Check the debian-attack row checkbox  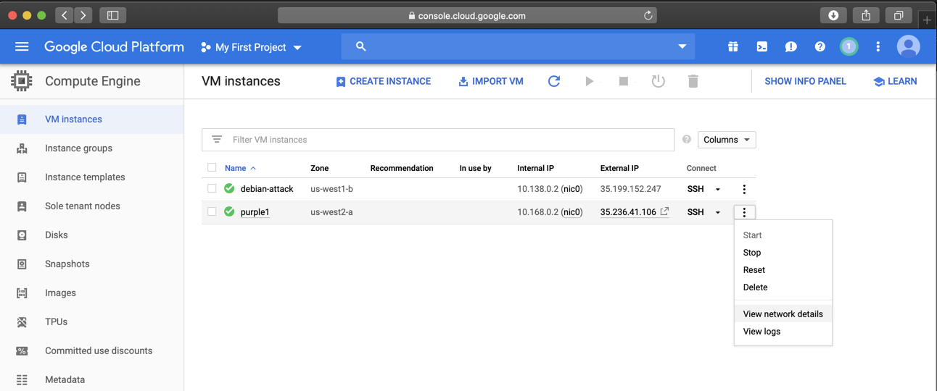point(212,188)
